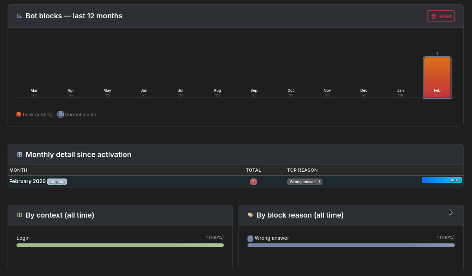Click the table icon beside Monthly detail heading
472x276 pixels.
pos(20,154)
